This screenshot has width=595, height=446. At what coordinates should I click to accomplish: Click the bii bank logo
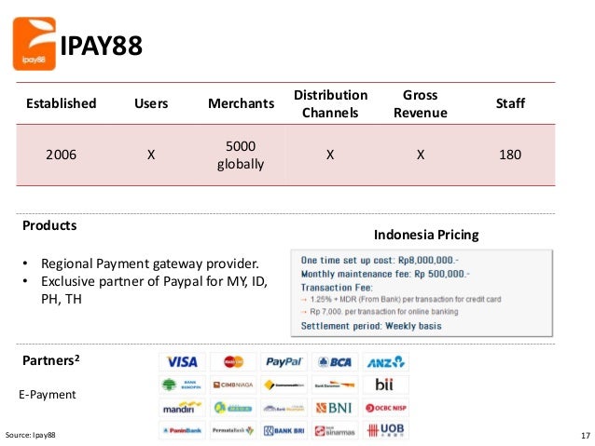click(386, 385)
